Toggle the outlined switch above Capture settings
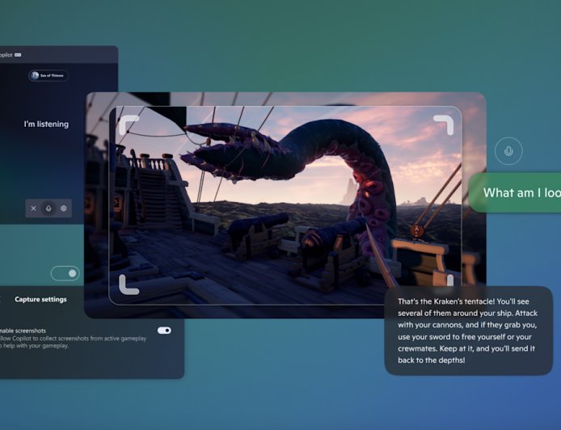Viewport: 561px width, 430px height. click(x=65, y=273)
